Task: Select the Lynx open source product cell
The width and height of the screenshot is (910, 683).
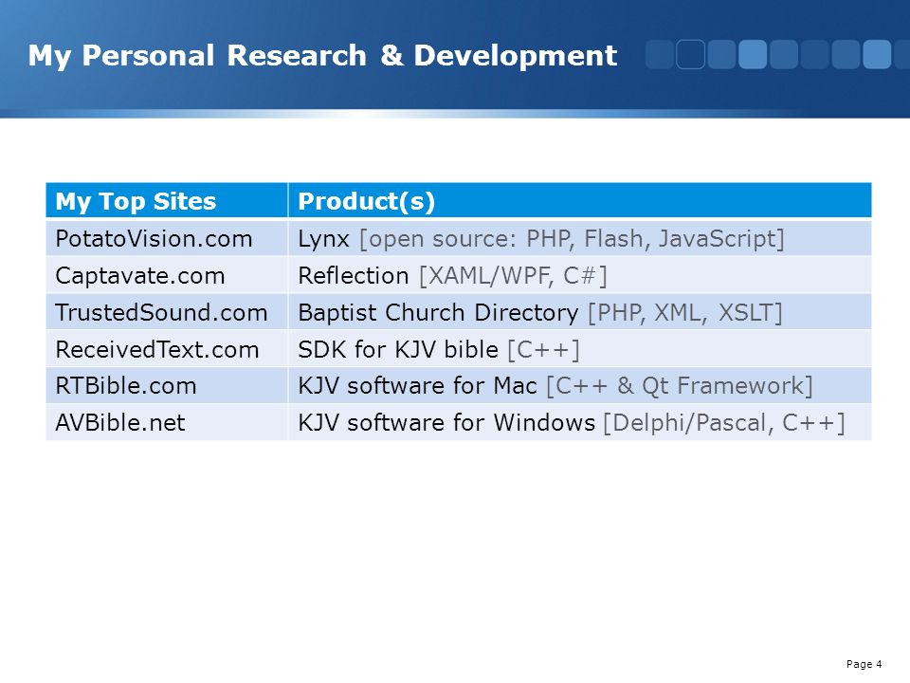Action: (580, 238)
